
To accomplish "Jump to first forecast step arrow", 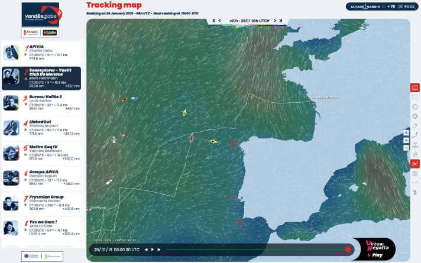I will (x=214, y=21).
